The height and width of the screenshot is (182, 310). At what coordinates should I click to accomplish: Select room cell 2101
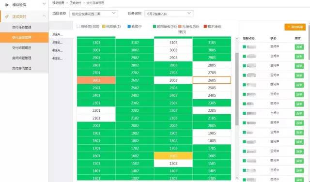96,118
